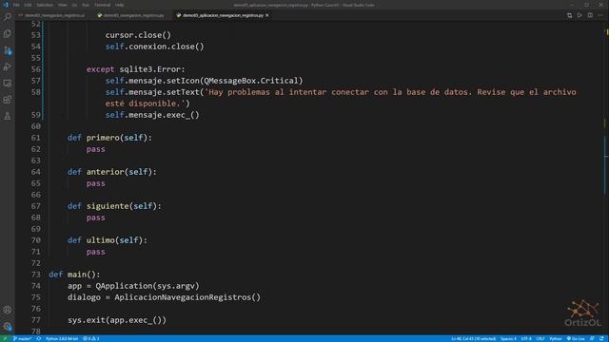Click 'AplicacionNavegacionRegistros()' text

pos(187,297)
